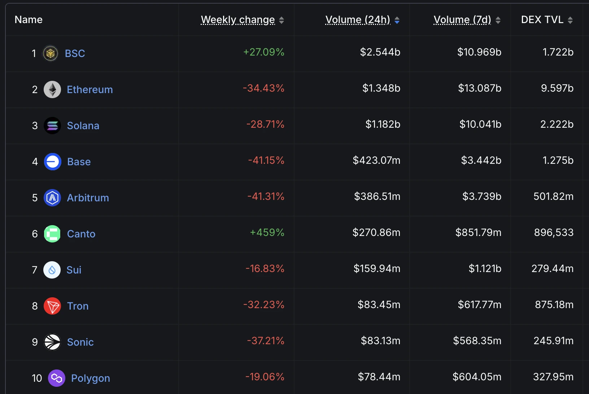
Task: Select Ethereum 24h volume $1.348b
Action: 381,88
